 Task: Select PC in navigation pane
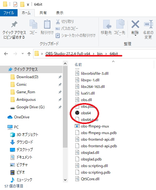[x=13, y=127]
